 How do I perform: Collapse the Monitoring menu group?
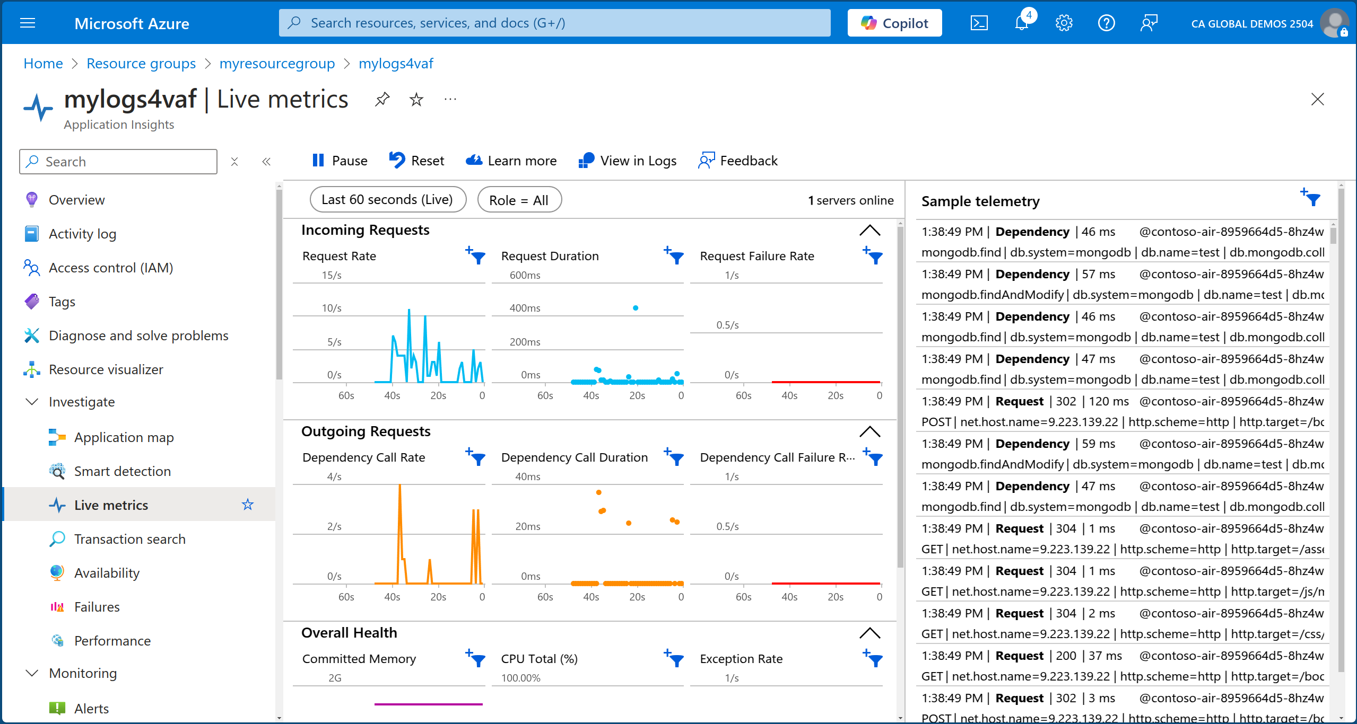32,673
